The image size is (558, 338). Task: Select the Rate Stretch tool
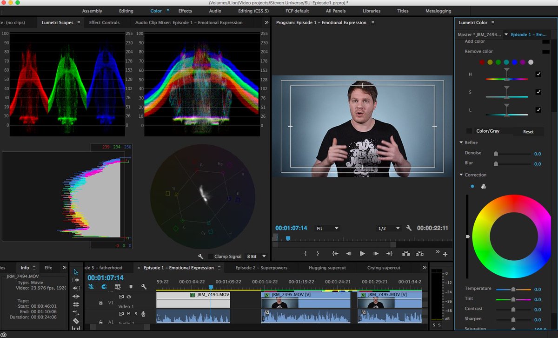[76, 312]
